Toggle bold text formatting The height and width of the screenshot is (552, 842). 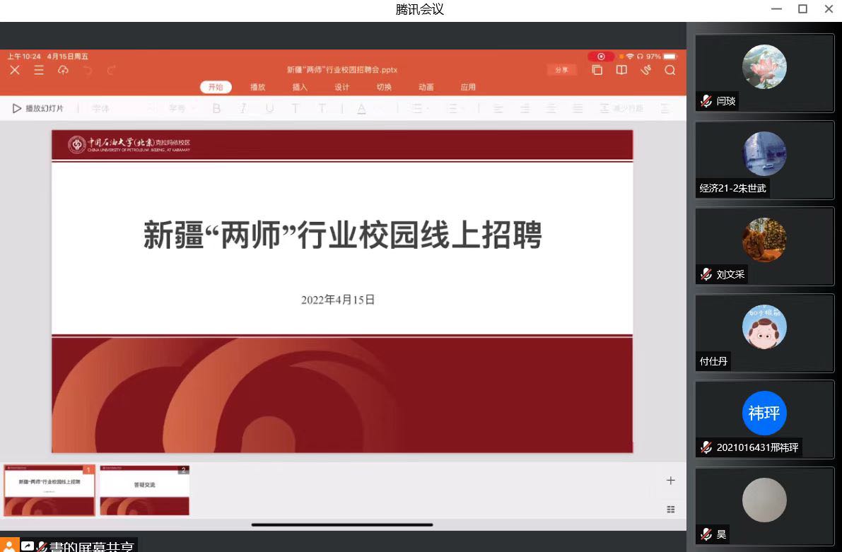pos(216,108)
